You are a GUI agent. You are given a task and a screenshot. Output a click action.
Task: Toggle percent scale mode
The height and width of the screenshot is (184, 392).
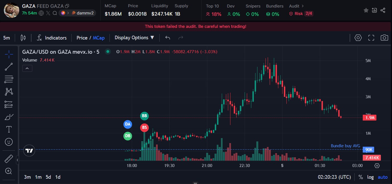click(361, 177)
